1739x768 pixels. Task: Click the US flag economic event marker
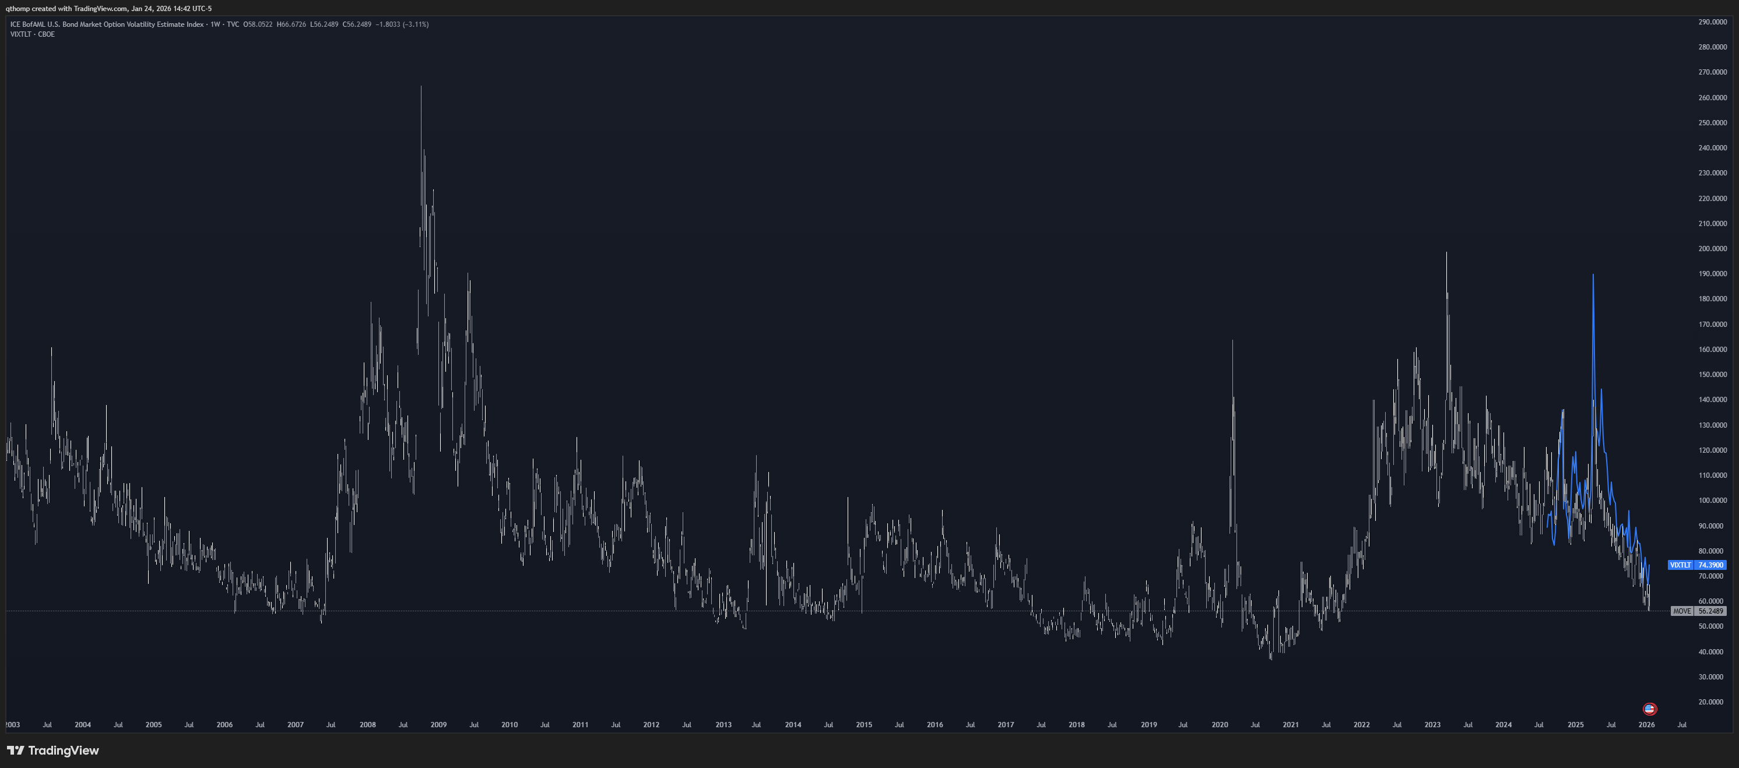point(1649,709)
